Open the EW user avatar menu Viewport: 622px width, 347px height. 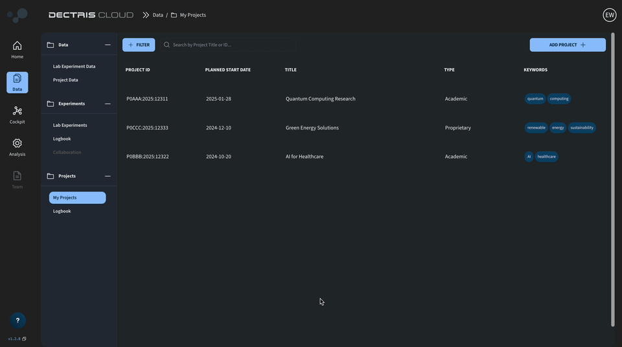click(609, 15)
